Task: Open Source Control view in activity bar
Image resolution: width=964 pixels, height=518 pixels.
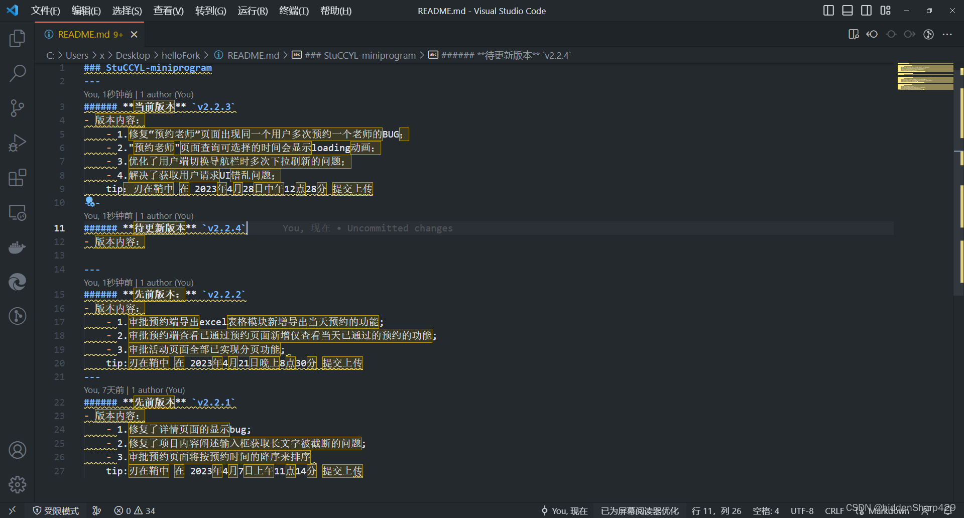Action: [x=17, y=108]
